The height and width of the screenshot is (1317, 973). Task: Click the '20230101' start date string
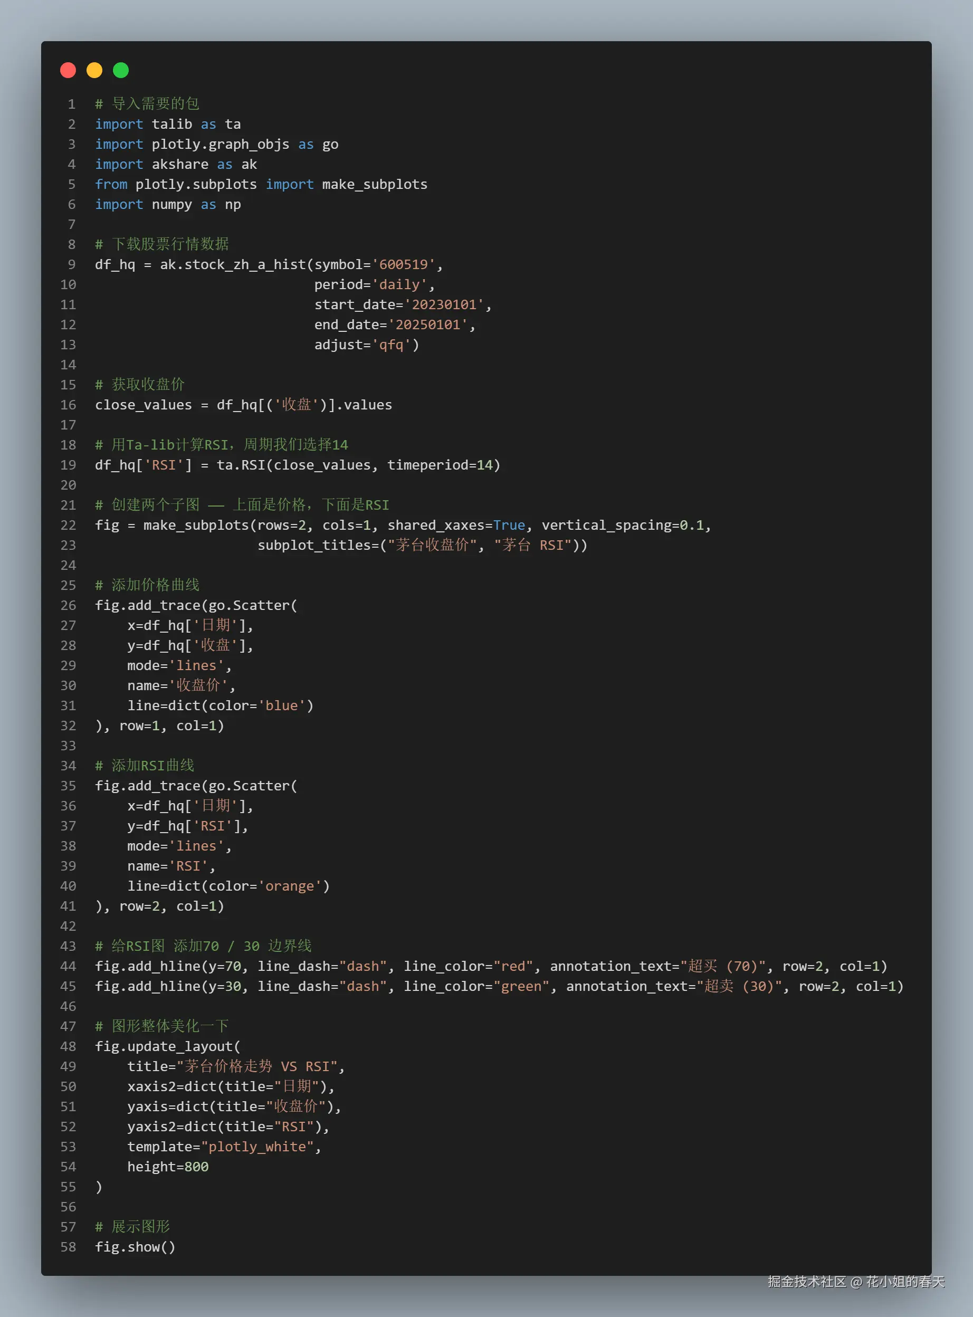[x=444, y=304]
